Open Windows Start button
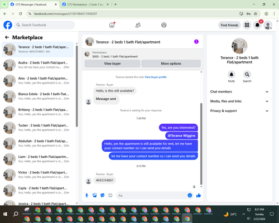Image resolution: width=279 pixels, height=223 pixels. (5, 214)
